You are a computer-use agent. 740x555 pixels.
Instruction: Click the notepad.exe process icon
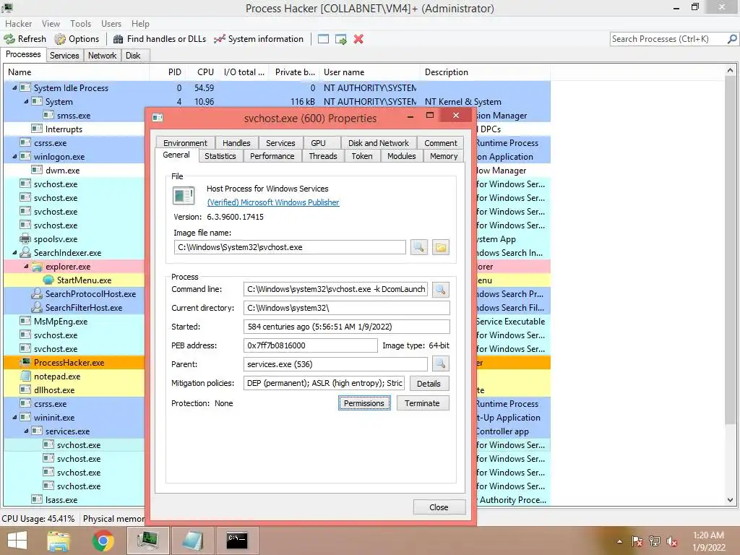click(x=25, y=376)
